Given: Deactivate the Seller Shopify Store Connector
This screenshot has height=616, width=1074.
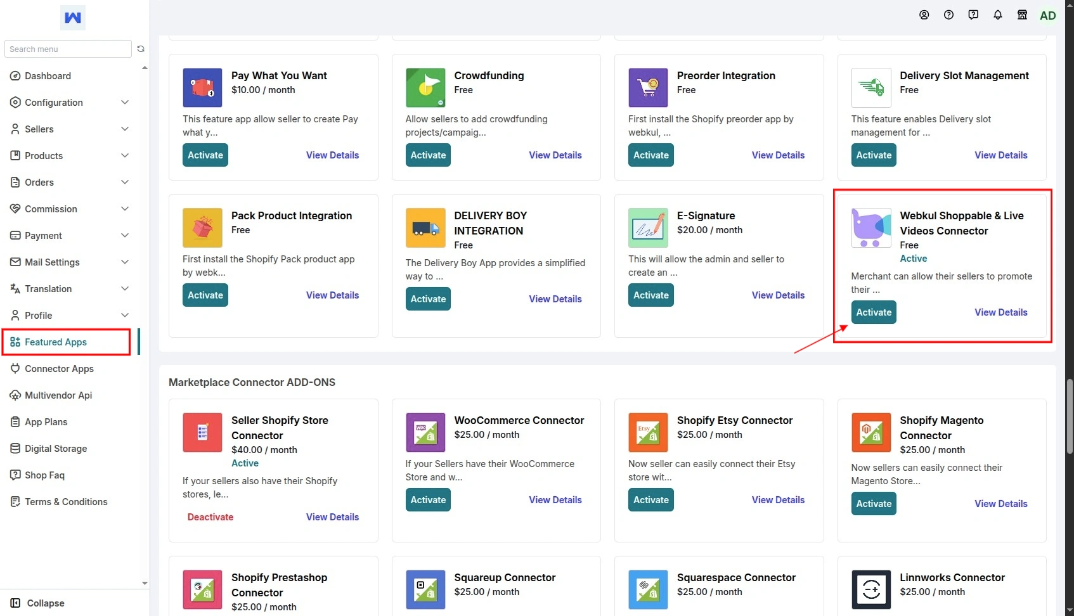Looking at the screenshot, I should click(x=210, y=517).
